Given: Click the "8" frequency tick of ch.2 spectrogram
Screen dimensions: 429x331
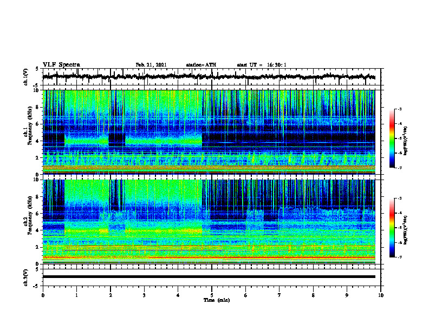Looking at the screenshot, I should tap(38, 197).
